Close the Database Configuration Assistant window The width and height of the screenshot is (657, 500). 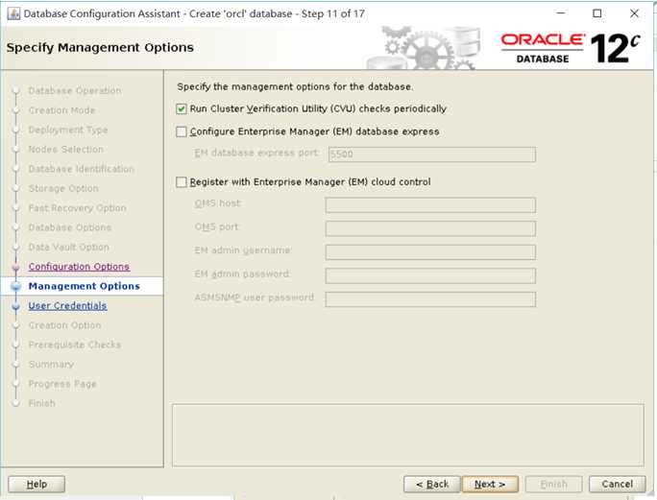click(634, 13)
